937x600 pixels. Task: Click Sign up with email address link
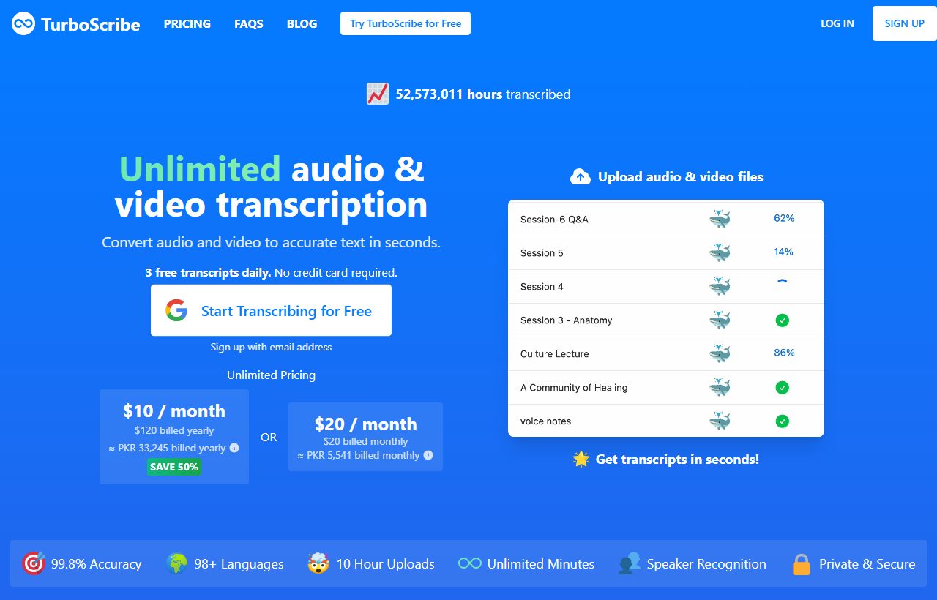[271, 347]
